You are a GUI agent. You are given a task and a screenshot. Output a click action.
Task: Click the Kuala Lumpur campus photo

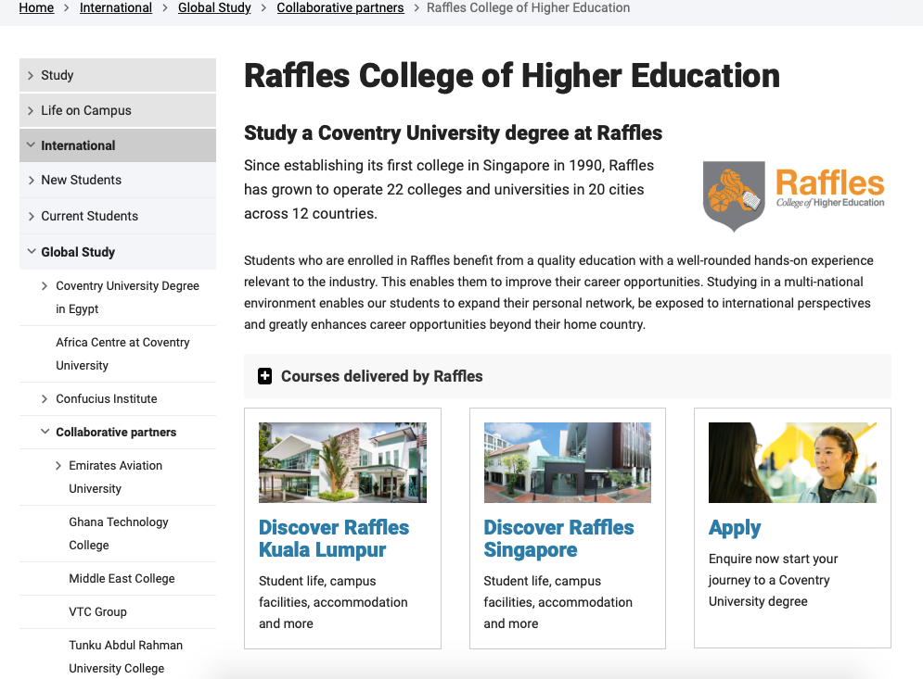(342, 462)
